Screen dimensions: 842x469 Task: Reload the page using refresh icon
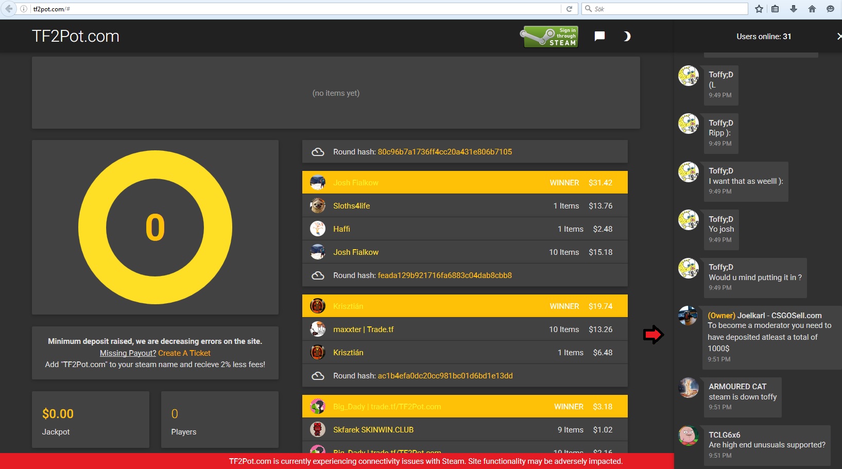click(569, 9)
